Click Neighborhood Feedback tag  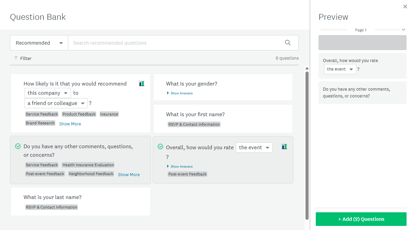[x=91, y=174]
